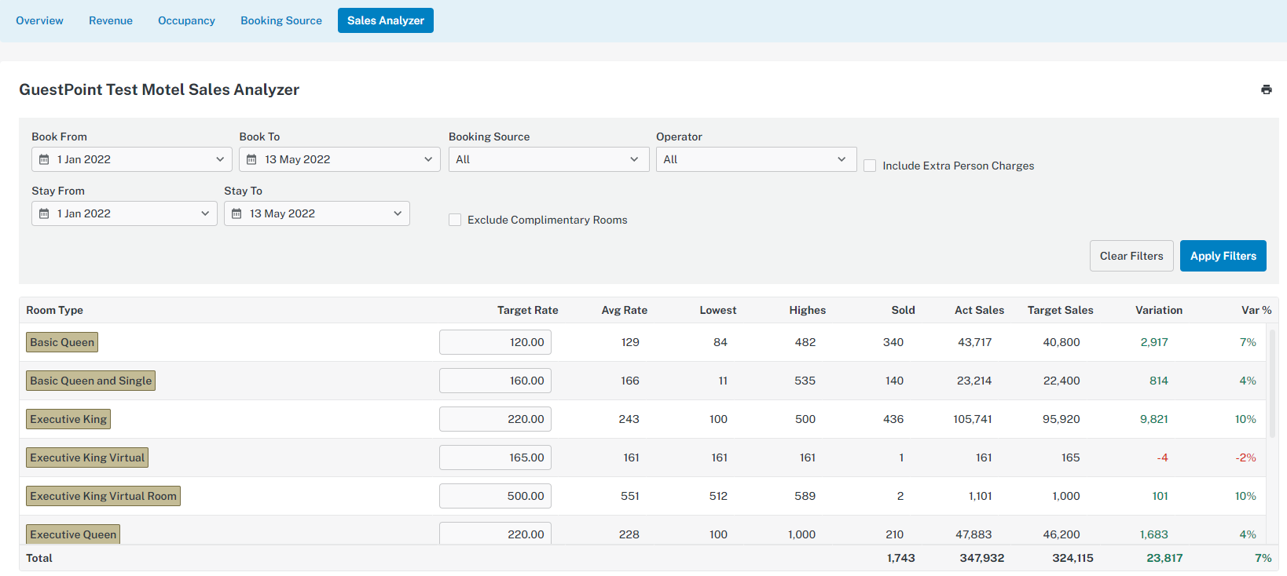Click the Var % column header
The height and width of the screenshot is (576, 1287).
coord(1256,310)
